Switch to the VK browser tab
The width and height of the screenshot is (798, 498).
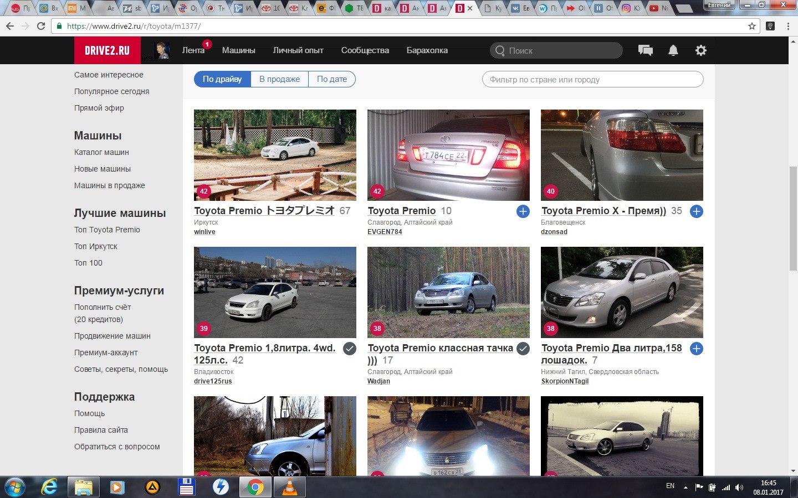pyautogui.click(x=520, y=8)
